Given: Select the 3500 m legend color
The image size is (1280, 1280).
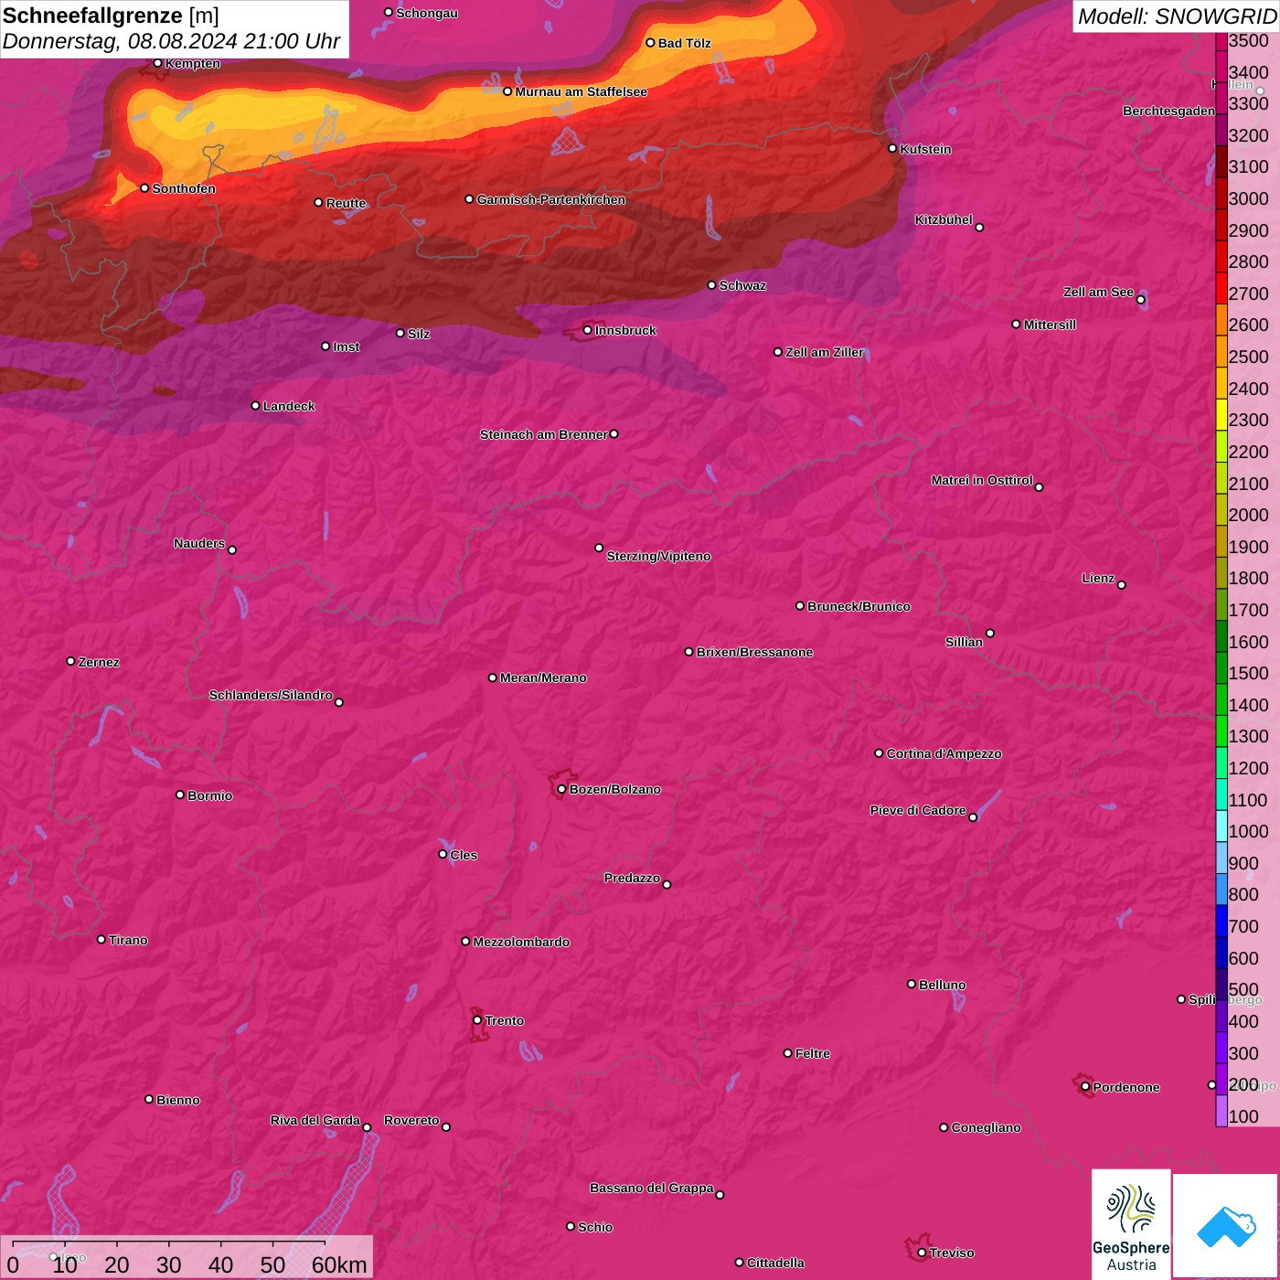Looking at the screenshot, I should (1221, 40).
